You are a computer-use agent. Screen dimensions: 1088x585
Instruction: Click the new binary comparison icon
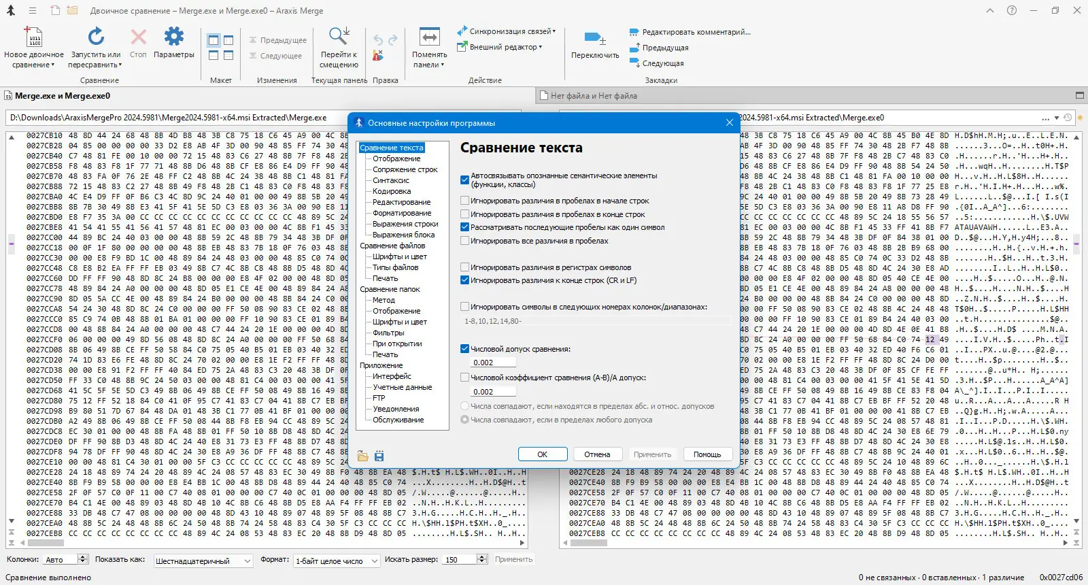coord(33,37)
